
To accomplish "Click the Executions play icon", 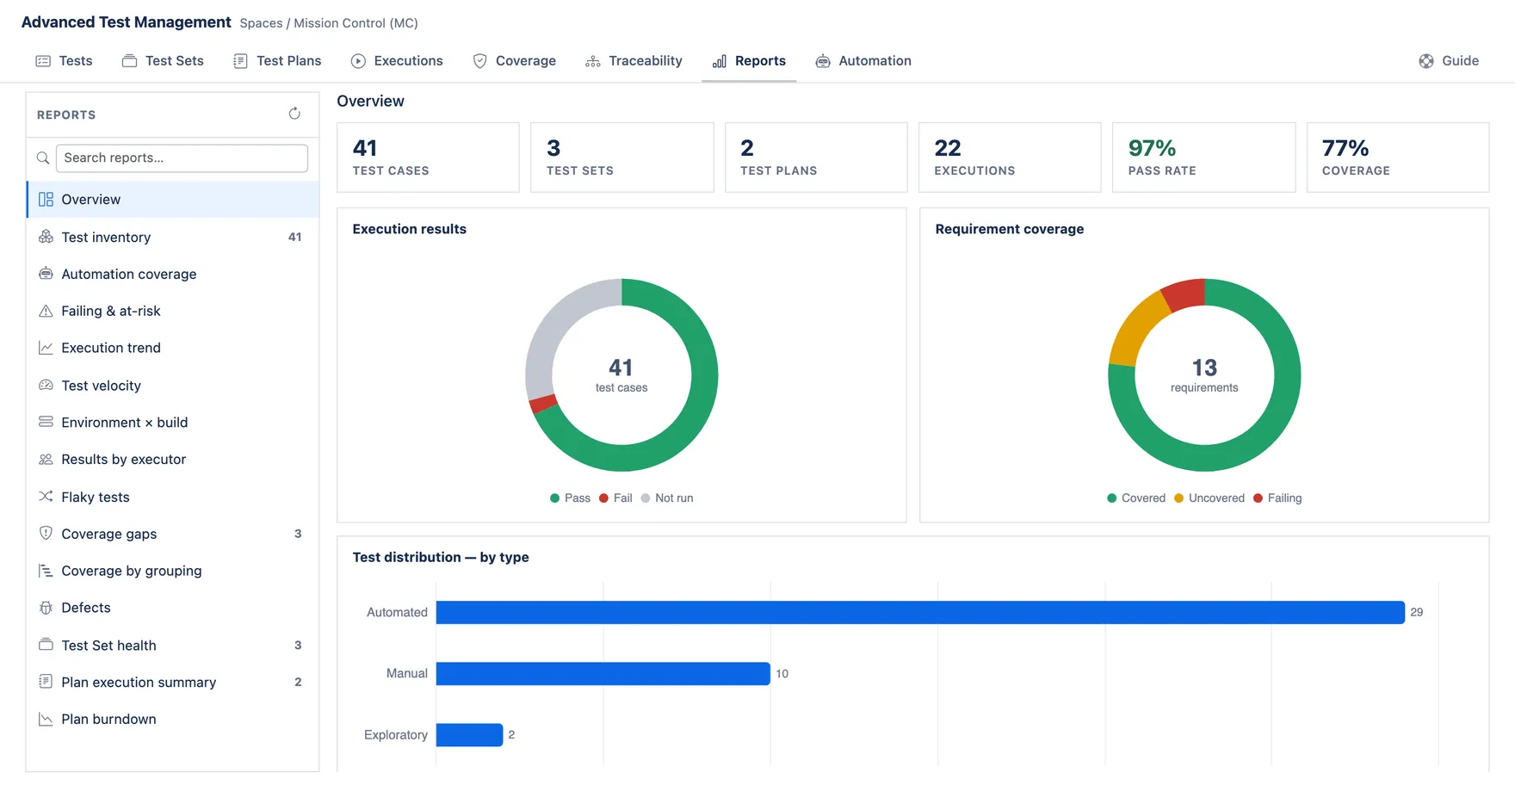I will 358,61.
